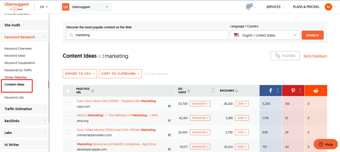The width and height of the screenshot is (340, 152).
Task: Open Keyword Ideas in sidebar
Action: click(x=15, y=56)
